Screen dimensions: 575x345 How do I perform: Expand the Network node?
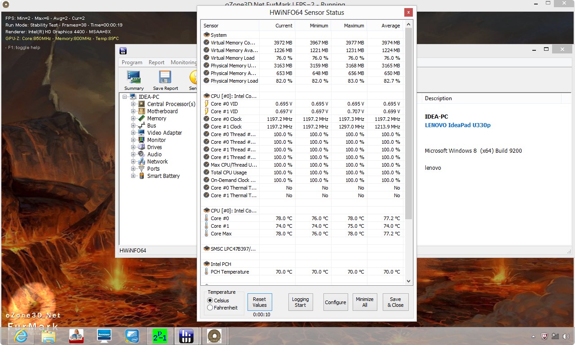pyautogui.click(x=133, y=162)
